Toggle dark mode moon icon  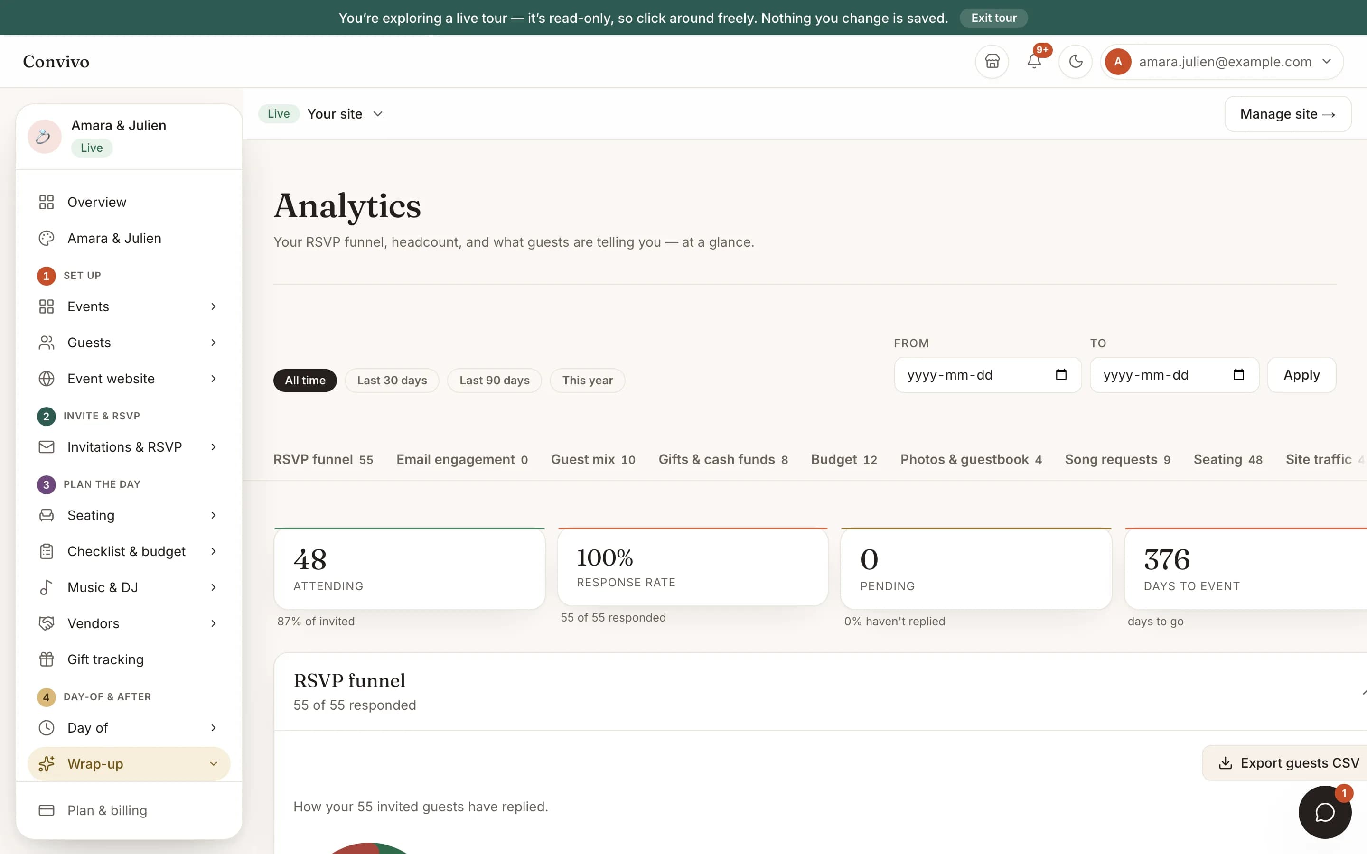pos(1076,62)
